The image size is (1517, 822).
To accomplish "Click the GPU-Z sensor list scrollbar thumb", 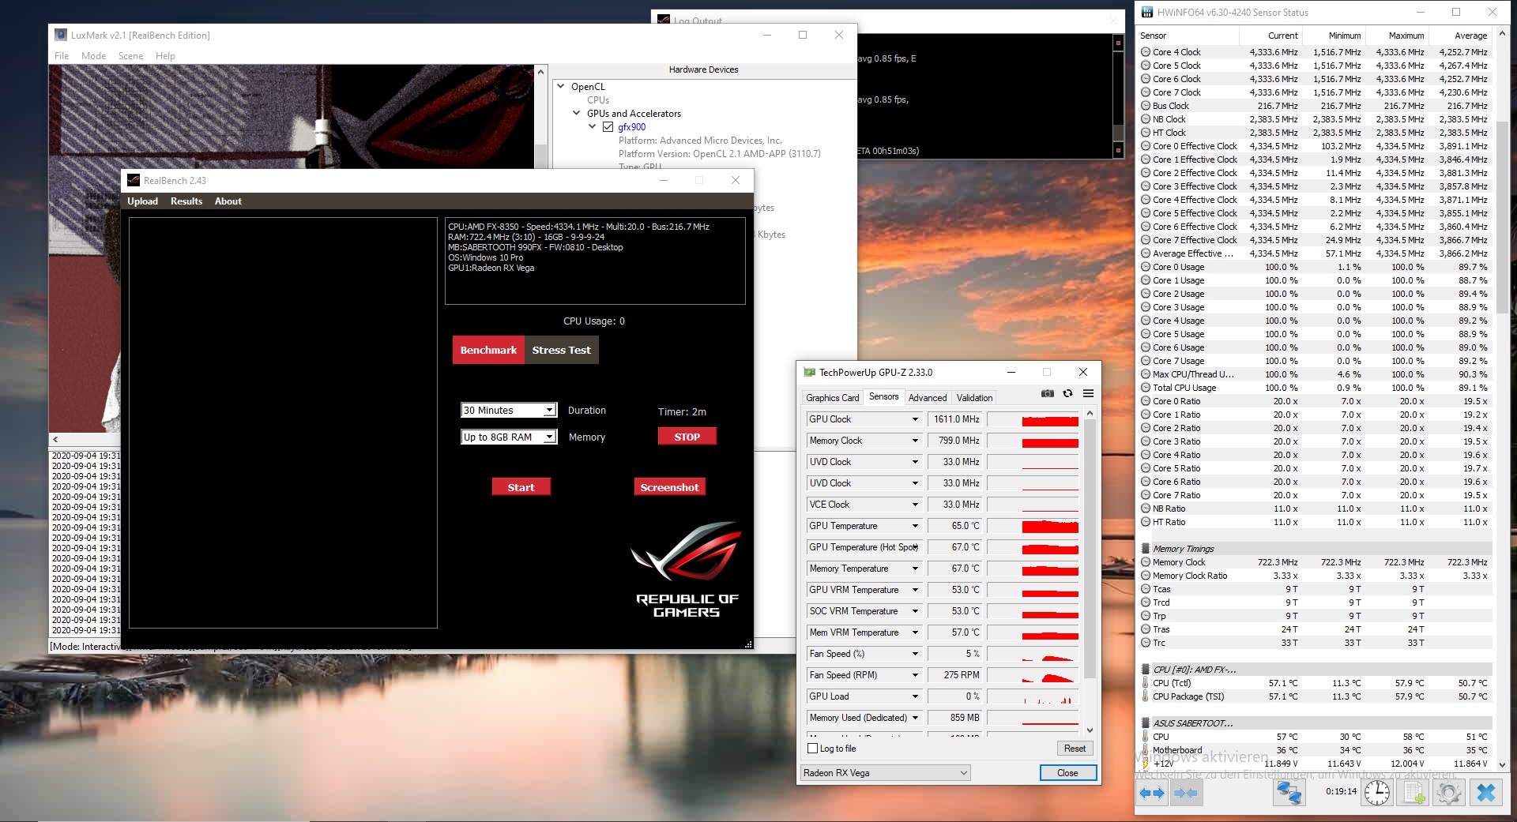I will (1090, 549).
